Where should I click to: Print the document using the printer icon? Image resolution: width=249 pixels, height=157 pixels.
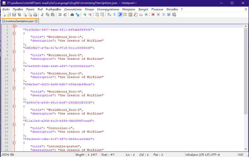pyautogui.click(x=35, y=15)
